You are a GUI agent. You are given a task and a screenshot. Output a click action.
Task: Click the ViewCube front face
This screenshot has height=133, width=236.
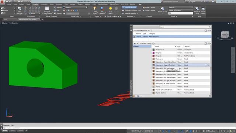coord(224,35)
